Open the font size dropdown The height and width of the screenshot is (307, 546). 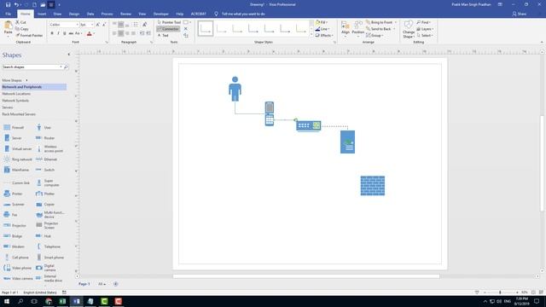(92, 25)
